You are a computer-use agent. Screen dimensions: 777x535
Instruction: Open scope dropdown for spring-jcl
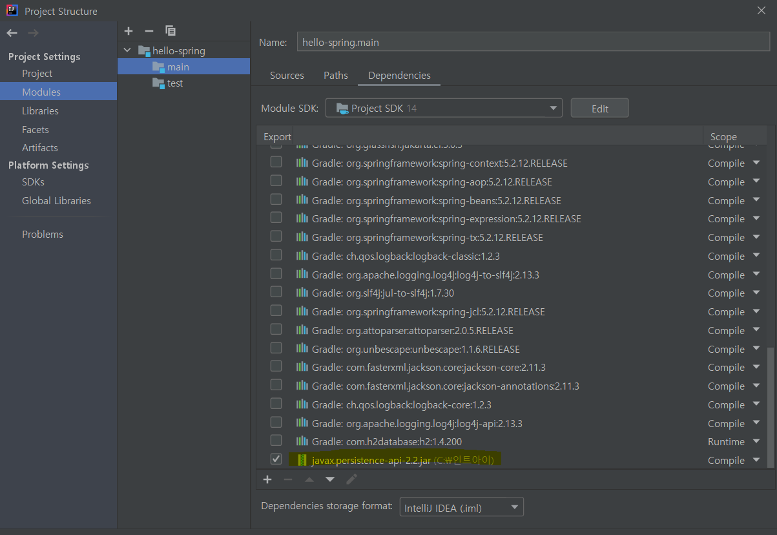coord(756,311)
